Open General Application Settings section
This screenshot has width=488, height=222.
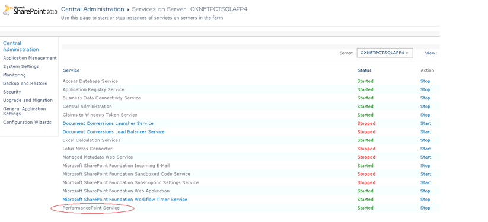tap(24, 111)
